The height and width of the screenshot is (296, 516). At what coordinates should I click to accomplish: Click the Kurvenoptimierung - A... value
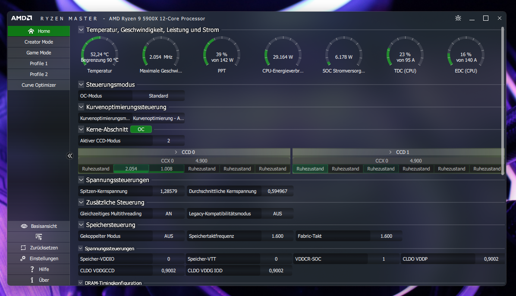(158, 118)
